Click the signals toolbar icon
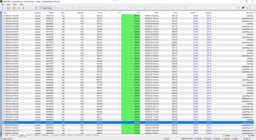Screen dimensions: 256x140 (x=28, y=8)
